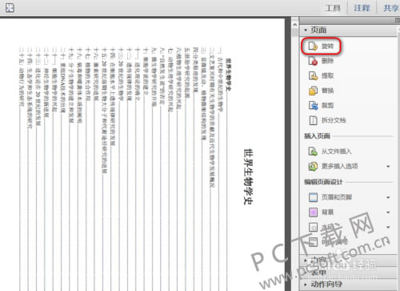Open the Share (共享) tab
This screenshot has width=400, height=291.
pyautogui.click(x=391, y=8)
